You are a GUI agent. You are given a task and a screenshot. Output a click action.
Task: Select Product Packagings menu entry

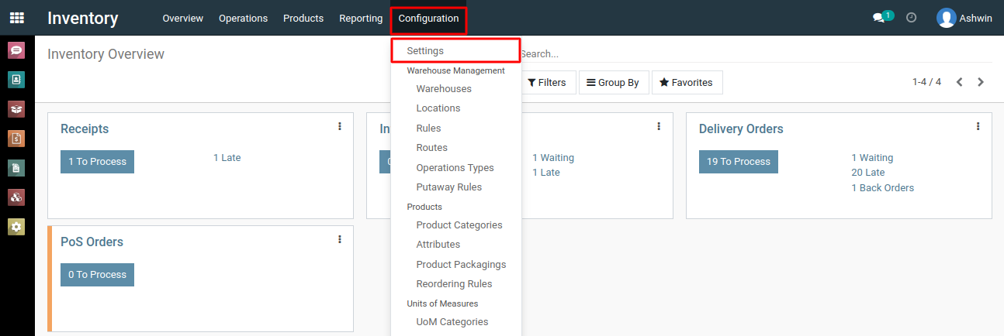coord(461,265)
